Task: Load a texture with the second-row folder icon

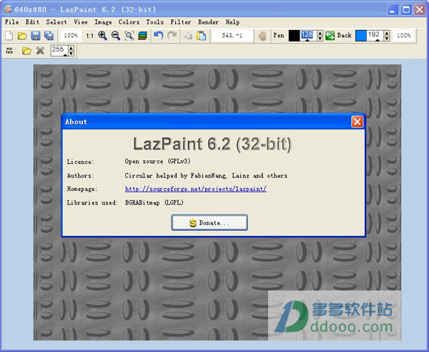Action: pos(26,51)
